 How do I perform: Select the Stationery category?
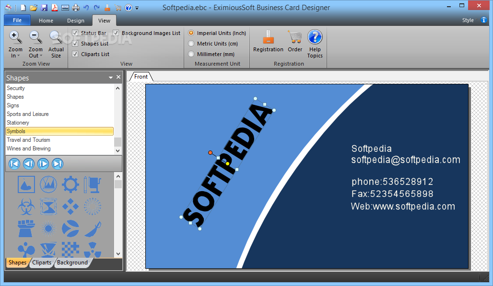click(60, 123)
